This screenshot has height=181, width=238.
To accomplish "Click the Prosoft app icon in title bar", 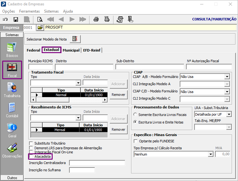I will coord(3,4).
